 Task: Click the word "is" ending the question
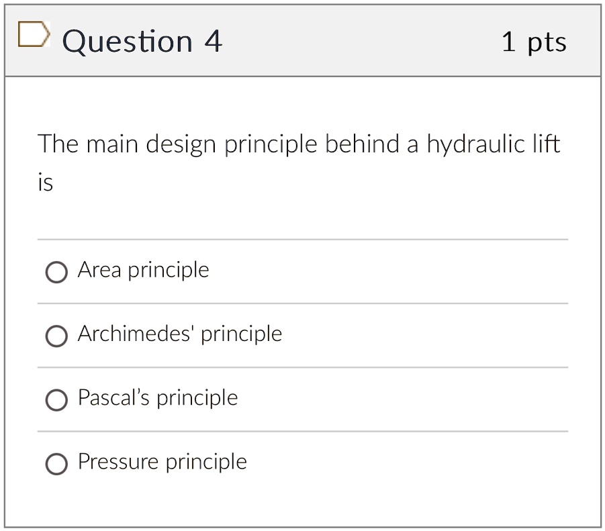coord(45,182)
